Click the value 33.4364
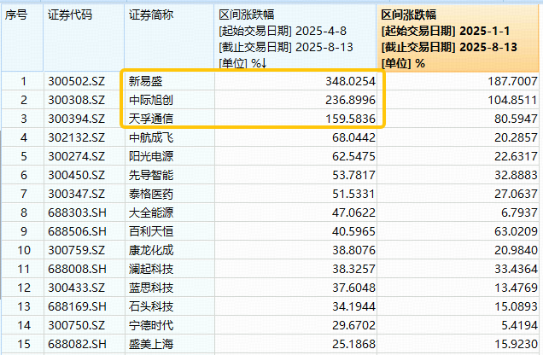Screen dimensions: 543x355 [516, 269]
